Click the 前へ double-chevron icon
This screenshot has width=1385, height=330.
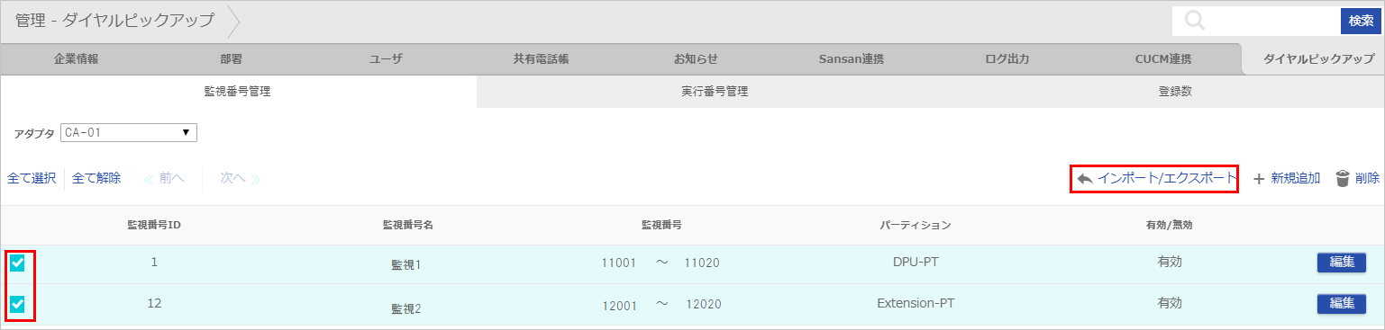point(150,179)
